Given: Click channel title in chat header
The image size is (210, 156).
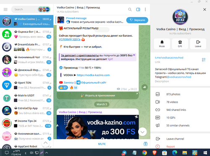Looking at the screenshot, I should click(78, 8).
